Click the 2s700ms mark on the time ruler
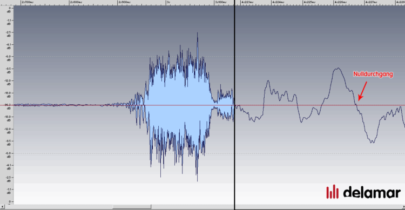 pos(28,2)
